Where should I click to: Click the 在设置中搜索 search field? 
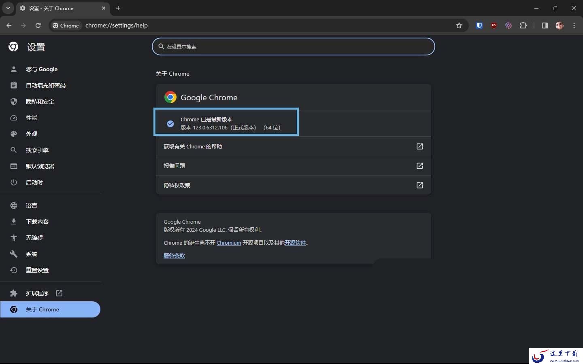[x=294, y=47]
